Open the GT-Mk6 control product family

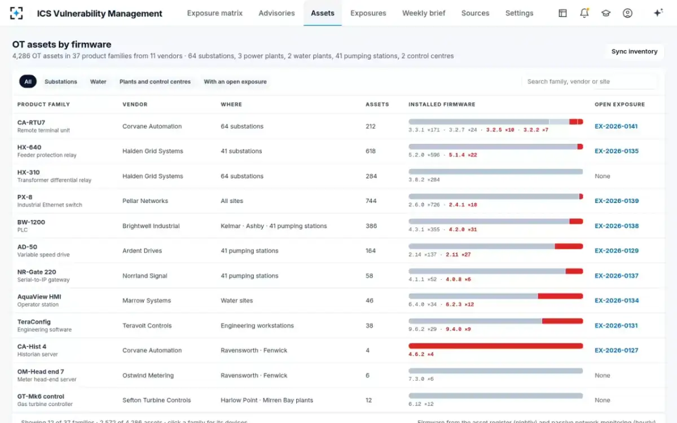tap(41, 396)
